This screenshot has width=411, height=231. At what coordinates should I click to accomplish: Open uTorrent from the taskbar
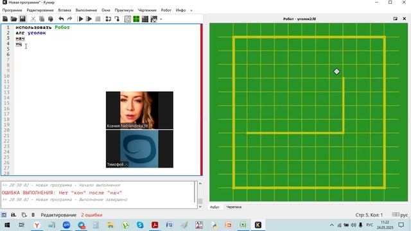(x=126, y=225)
